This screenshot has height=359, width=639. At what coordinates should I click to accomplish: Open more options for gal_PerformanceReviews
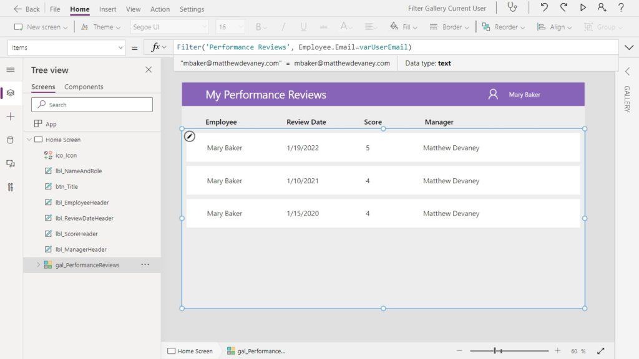pos(145,264)
